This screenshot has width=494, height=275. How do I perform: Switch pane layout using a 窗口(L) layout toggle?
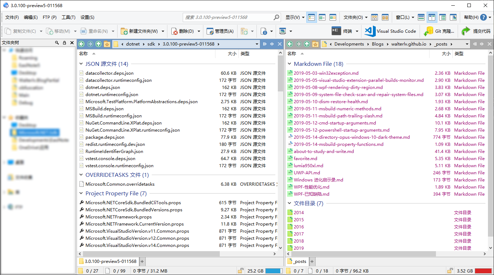(432, 17)
